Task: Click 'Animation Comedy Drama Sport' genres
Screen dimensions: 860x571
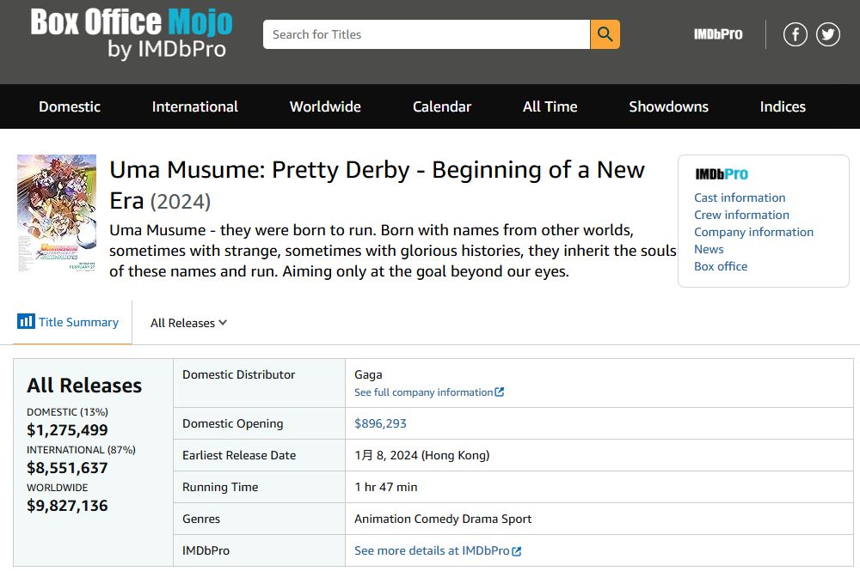Action: (x=443, y=519)
